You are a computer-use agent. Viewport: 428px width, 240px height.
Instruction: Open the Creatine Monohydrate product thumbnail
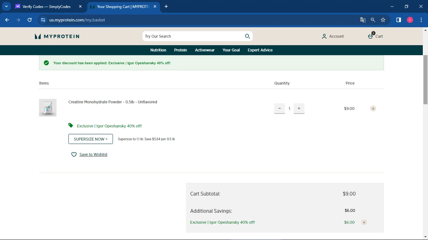coord(48,108)
